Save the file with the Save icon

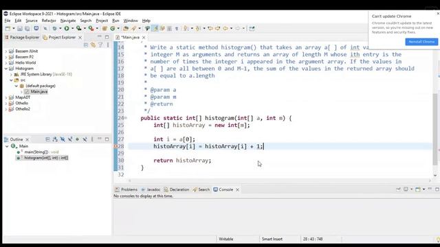[20, 28]
